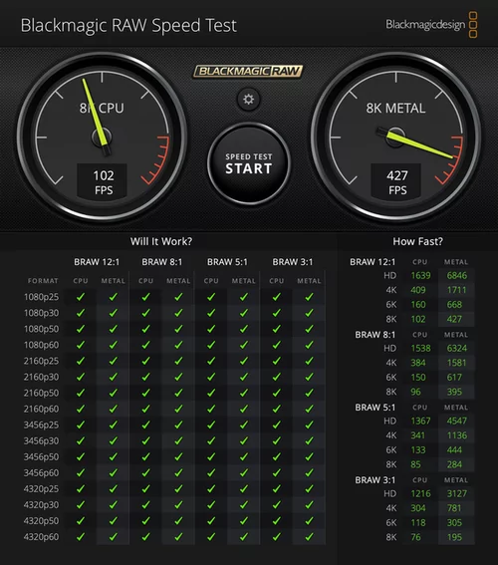
Task: Click the Will It Work? heading
Action: pyautogui.click(x=161, y=241)
